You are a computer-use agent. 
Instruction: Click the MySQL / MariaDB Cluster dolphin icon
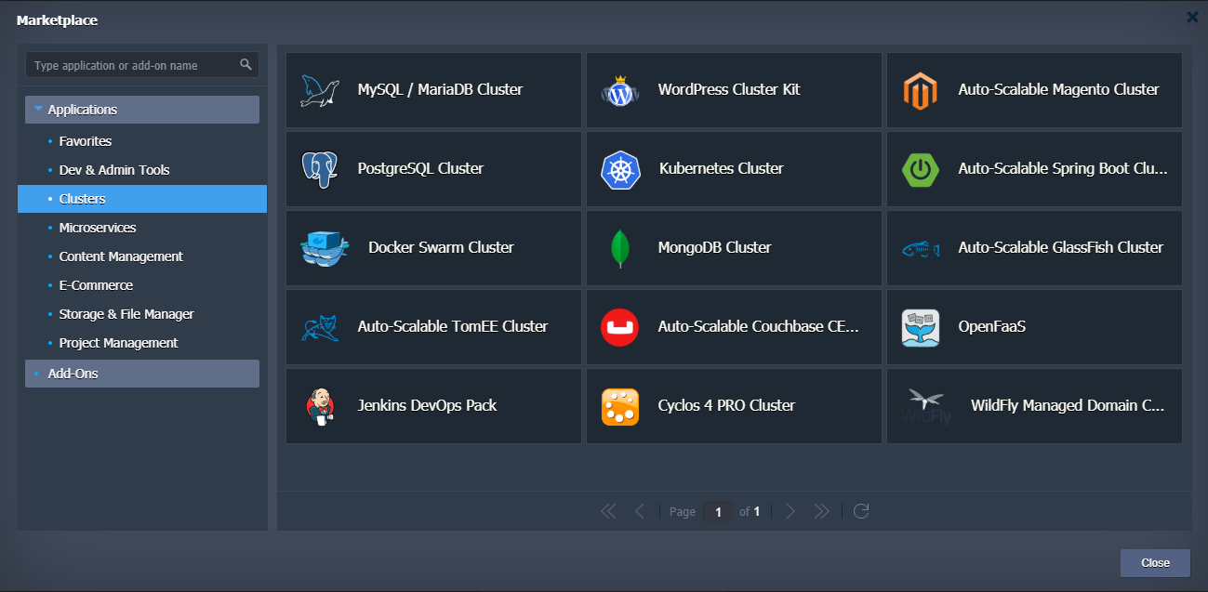point(320,90)
